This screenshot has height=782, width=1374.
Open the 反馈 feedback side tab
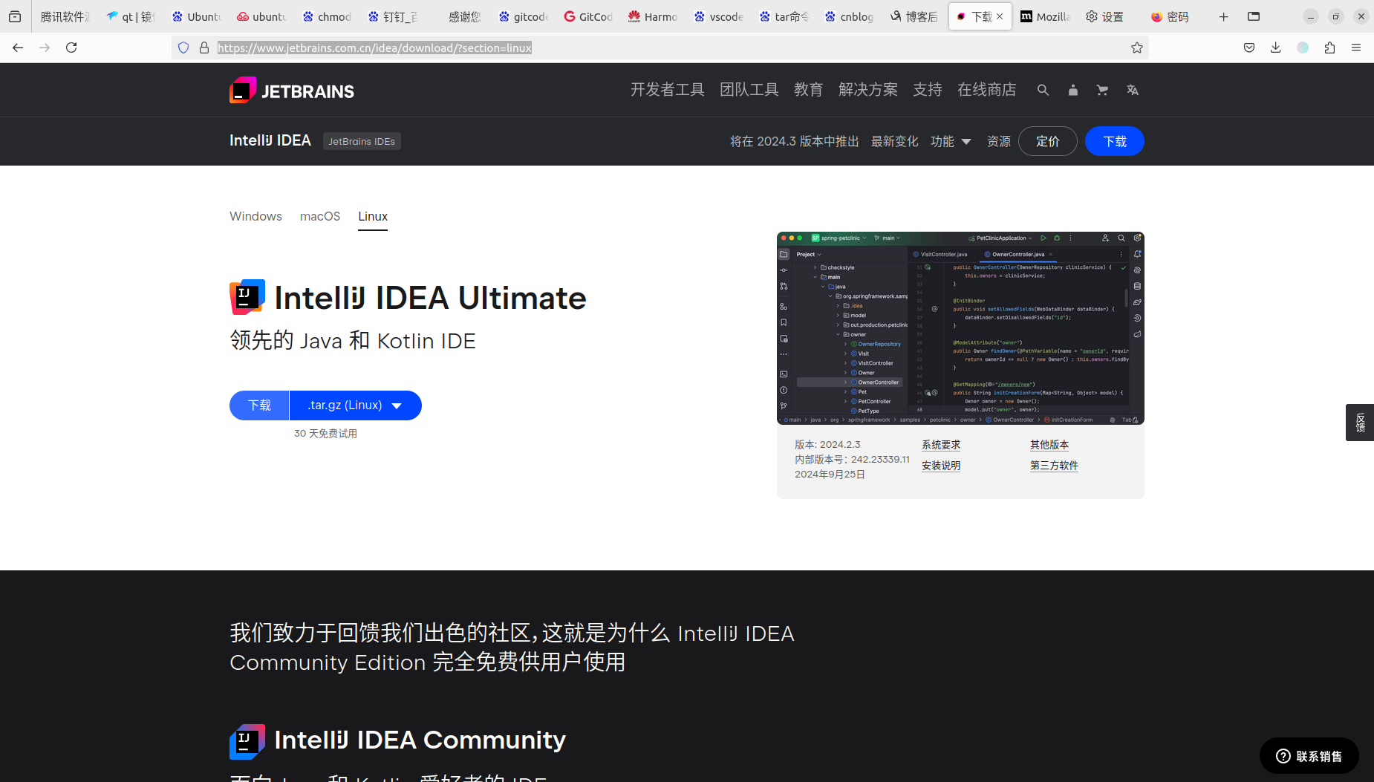point(1360,423)
